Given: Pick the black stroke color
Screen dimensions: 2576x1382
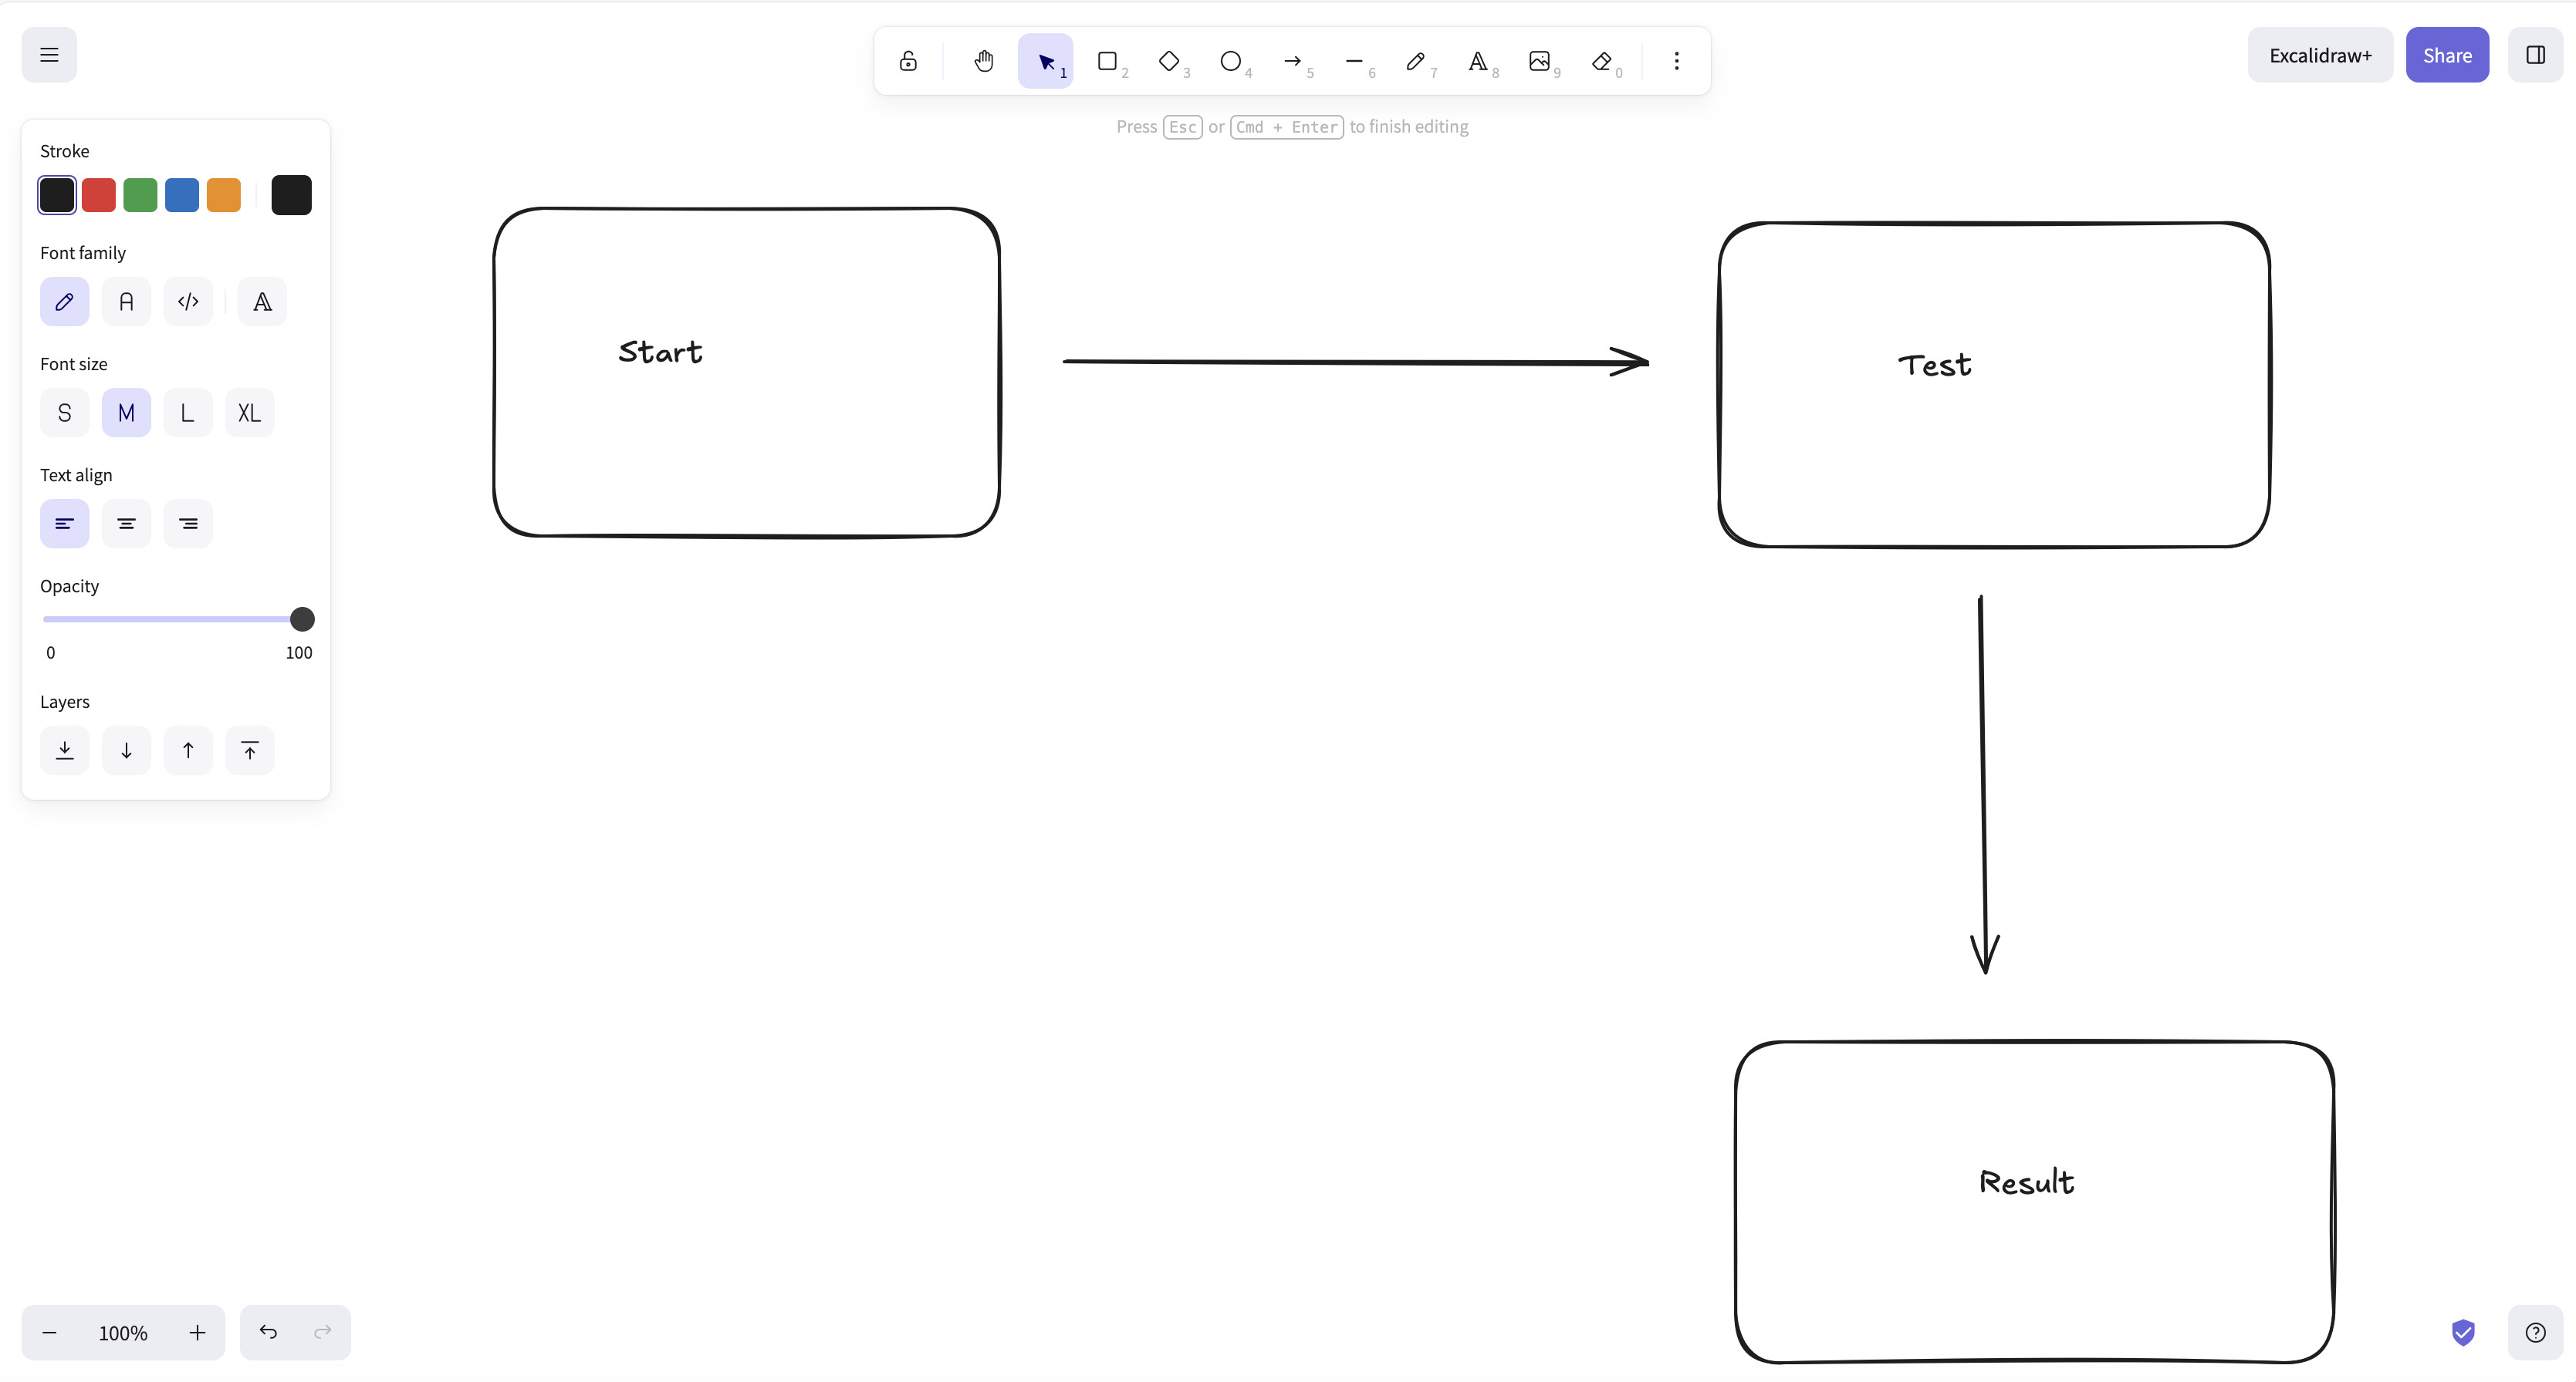Looking at the screenshot, I should tap(57, 195).
